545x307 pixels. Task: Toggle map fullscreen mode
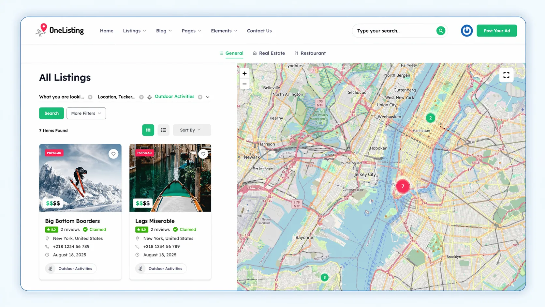point(506,75)
